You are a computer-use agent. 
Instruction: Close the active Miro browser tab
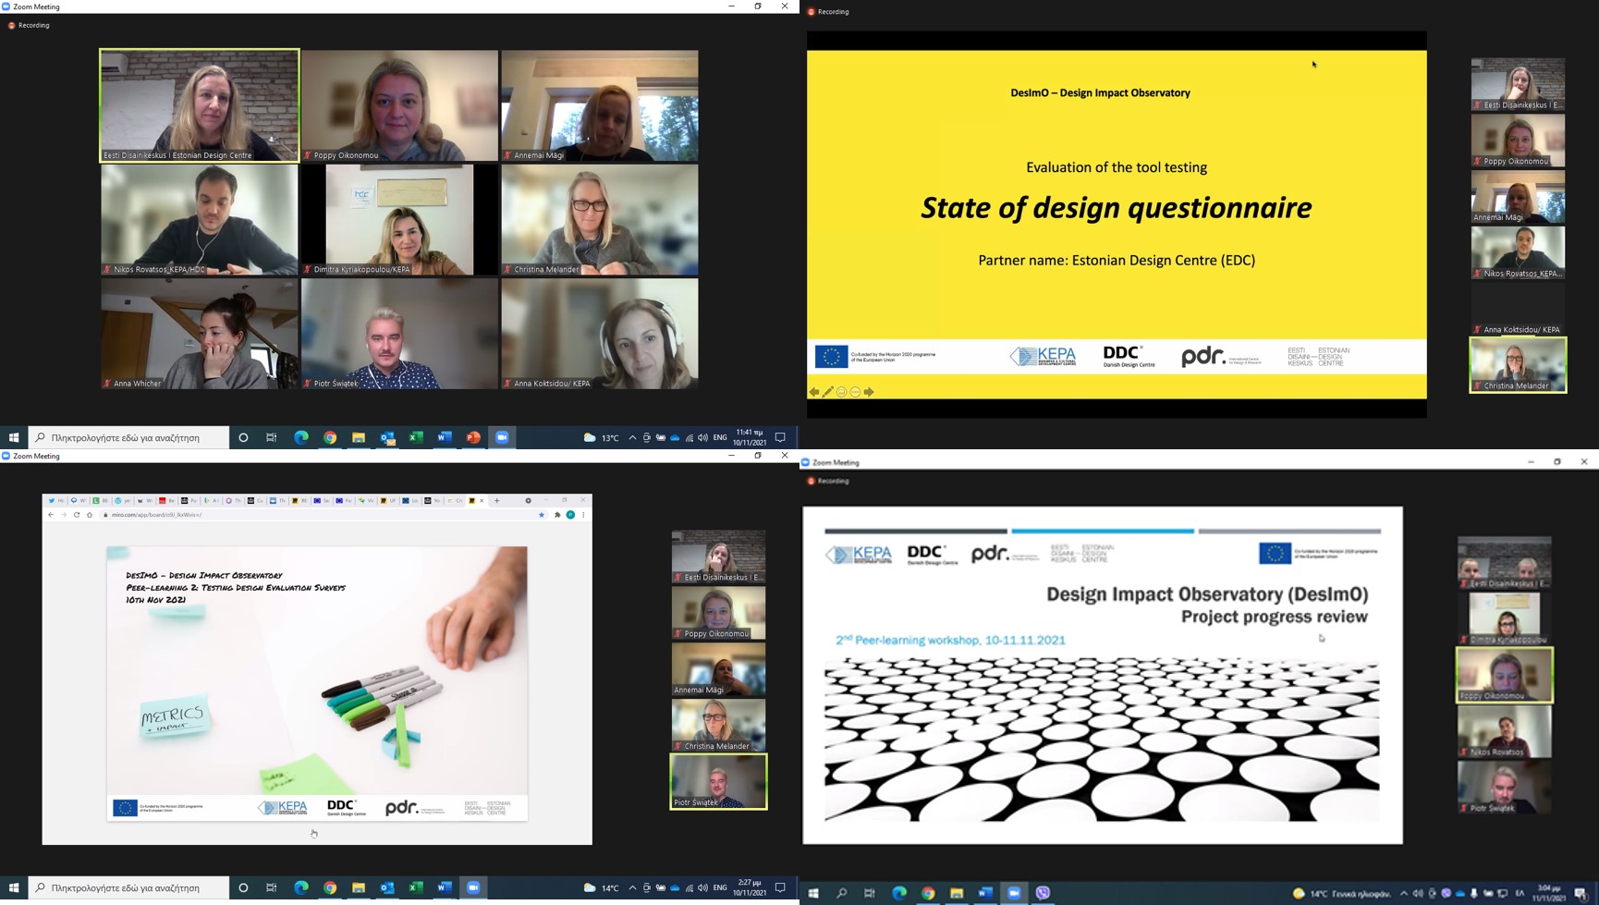[482, 500]
